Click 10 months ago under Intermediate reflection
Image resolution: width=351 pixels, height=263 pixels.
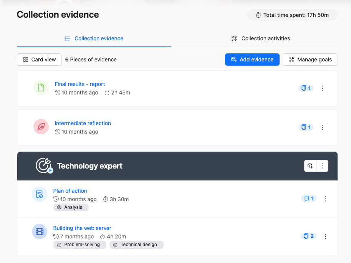76,132
